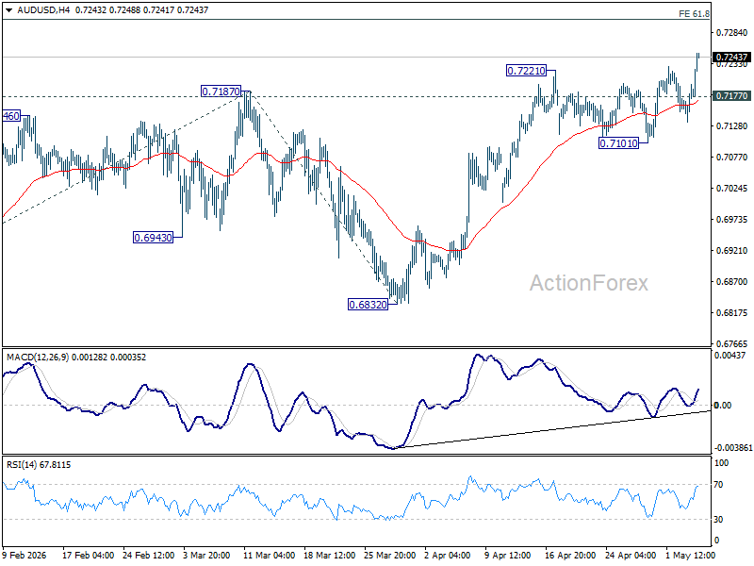Click the 9 Feb 2026 date label
This screenshot has width=754, height=566.
(25, 555)
